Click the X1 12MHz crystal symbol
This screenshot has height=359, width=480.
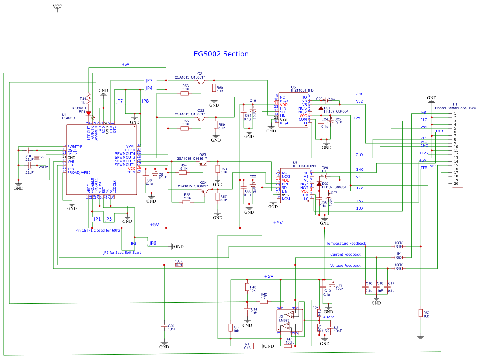37,158
